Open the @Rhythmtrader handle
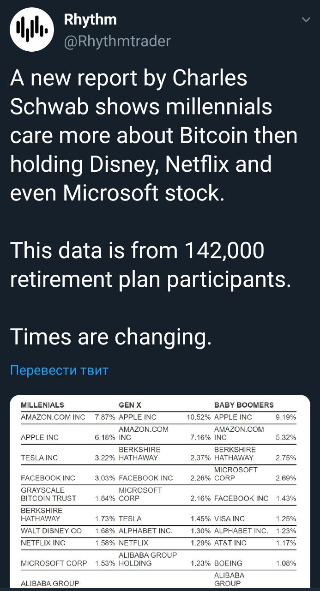The image size is (320, 591). click(x=117, y=41)
